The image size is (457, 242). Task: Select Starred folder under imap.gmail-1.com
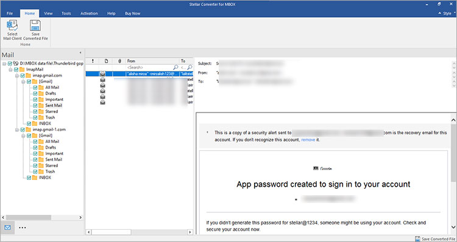click(52, 165)
